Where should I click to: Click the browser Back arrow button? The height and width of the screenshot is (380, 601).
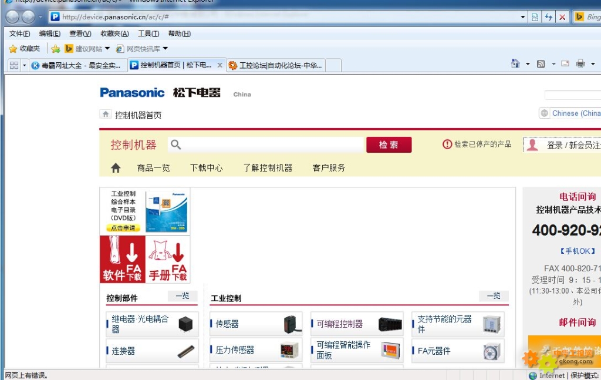point(13,16)
